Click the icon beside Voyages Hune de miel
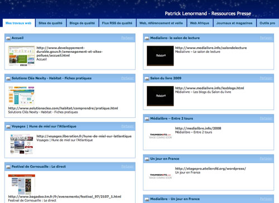The image size is (279, 203). (8, 127)
